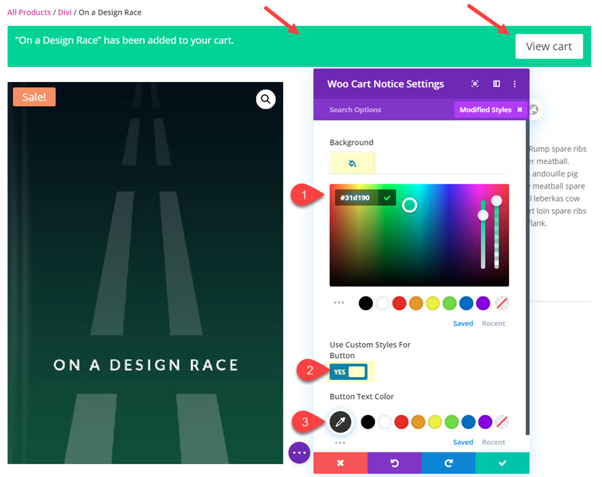This screenshot has height=477, width=602.
Task: Click the settings panel vertical scrollbar
Action: tap(527, 277)
